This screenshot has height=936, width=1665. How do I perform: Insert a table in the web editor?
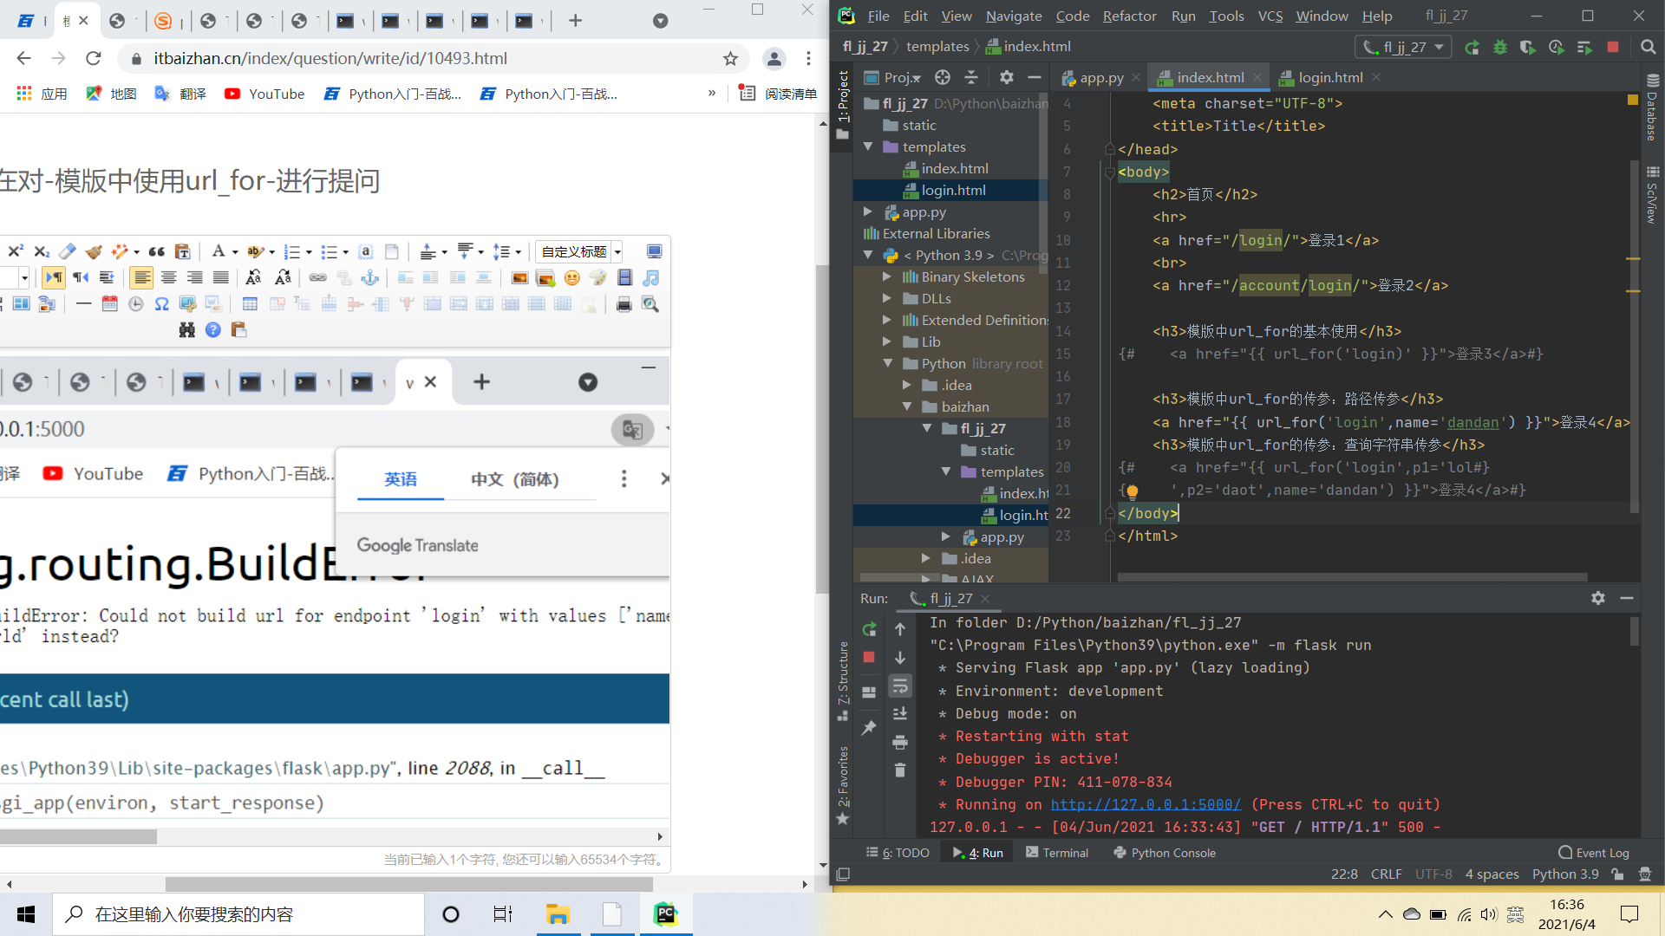coord(250,304)
